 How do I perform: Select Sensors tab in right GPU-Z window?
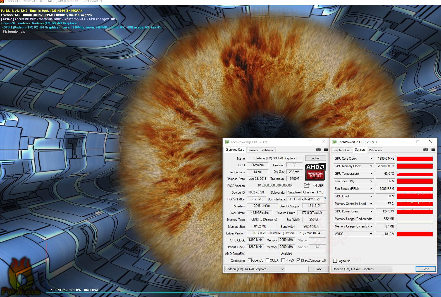pyautogui.click(x=360, y=150)
